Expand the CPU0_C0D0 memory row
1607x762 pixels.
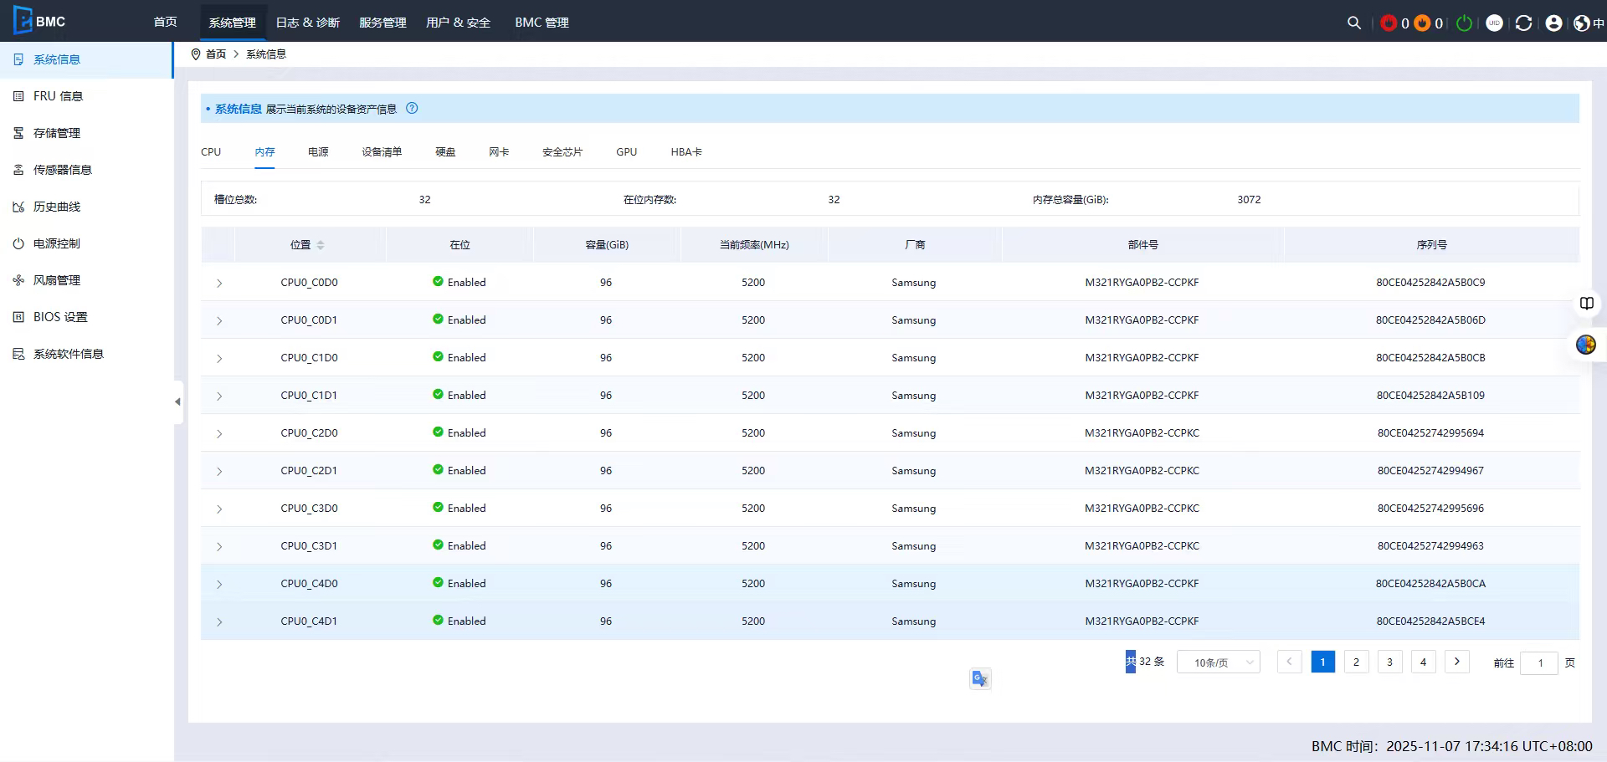tap(219, 284)
